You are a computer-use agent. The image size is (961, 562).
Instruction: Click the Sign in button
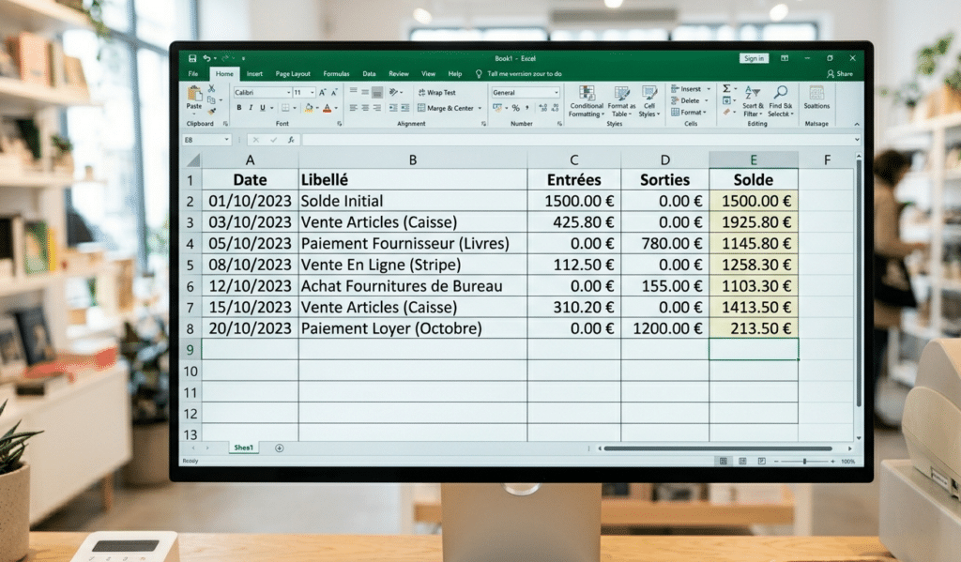[754, 58]
